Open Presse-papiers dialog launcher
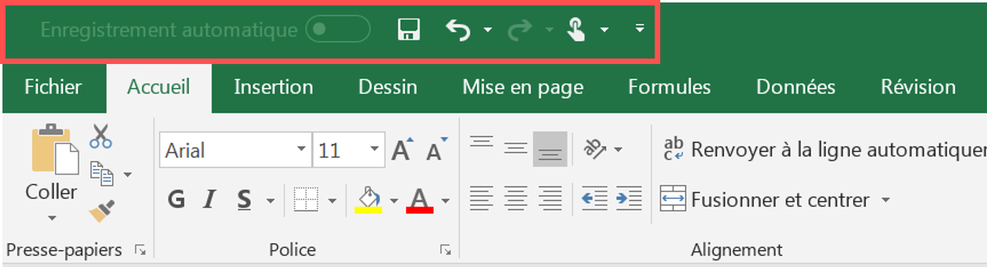Image resolution: width=987 pixels, height=267 pixels. (x=140, y=250)
